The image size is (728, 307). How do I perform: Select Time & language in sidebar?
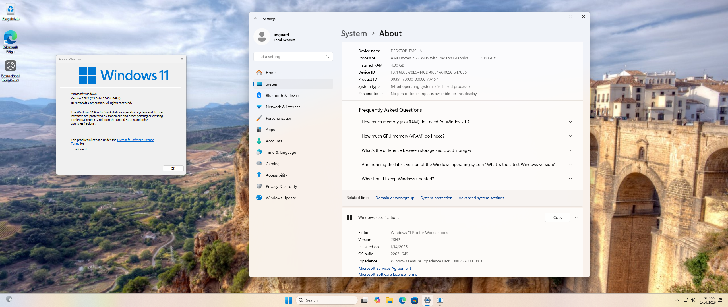point(281,152)
